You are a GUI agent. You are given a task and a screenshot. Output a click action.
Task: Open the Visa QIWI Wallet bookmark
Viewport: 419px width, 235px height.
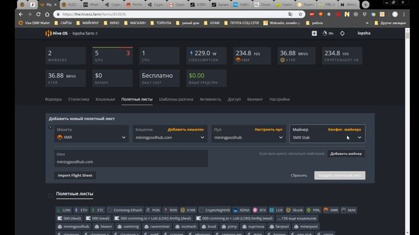[34, 23]
